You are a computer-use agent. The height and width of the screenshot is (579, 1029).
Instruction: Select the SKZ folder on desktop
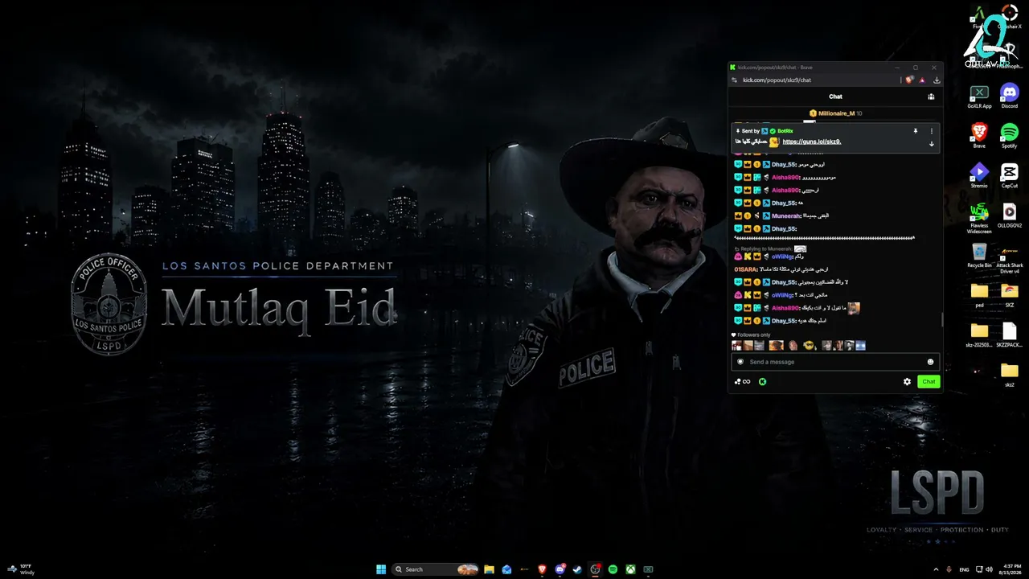coord(1009,294)
